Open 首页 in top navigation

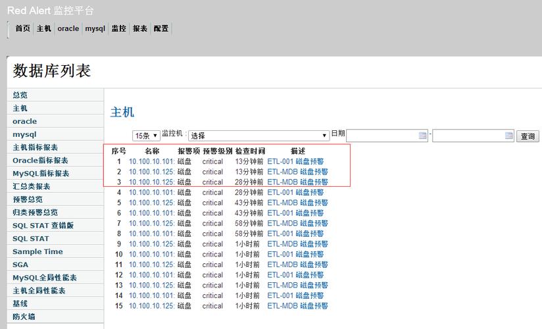(x=23, y=28)
